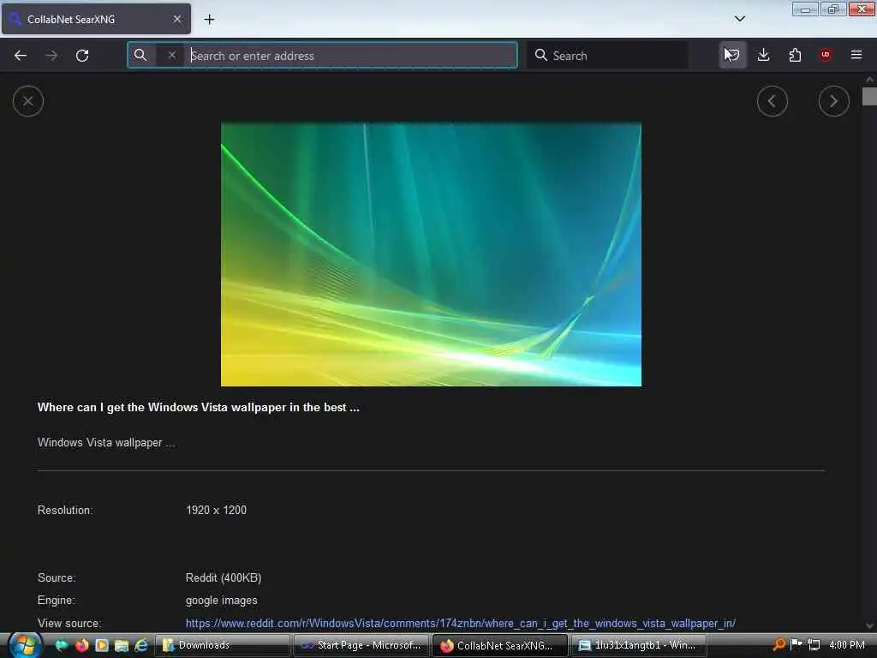Image resolution: width=877 pixels, height=658 pixels.
Task: Switch to CollabNet SearXNG taskbar button
Action: click(x=500, y=645)
